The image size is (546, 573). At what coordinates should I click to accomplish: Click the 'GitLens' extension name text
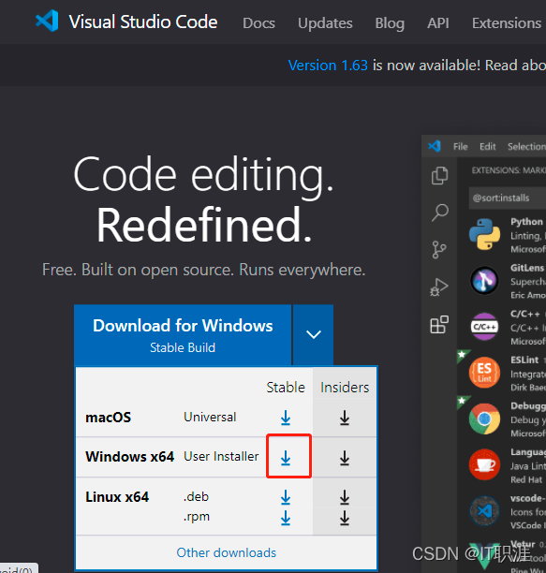(527, 268)
